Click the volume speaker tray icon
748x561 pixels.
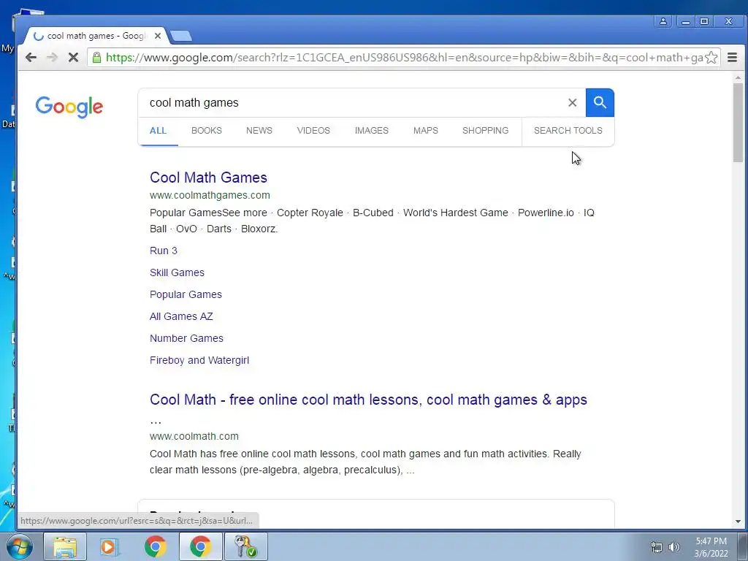[674, 547]
